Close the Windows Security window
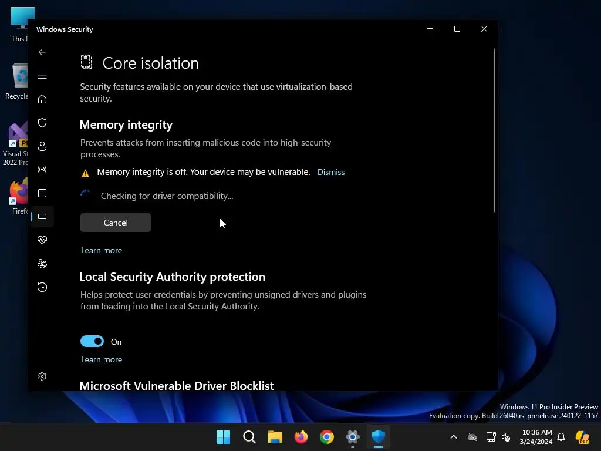Image resolution: width=601 pixels, height=451 pixels. pyautogui.click(x=484, y=29)
